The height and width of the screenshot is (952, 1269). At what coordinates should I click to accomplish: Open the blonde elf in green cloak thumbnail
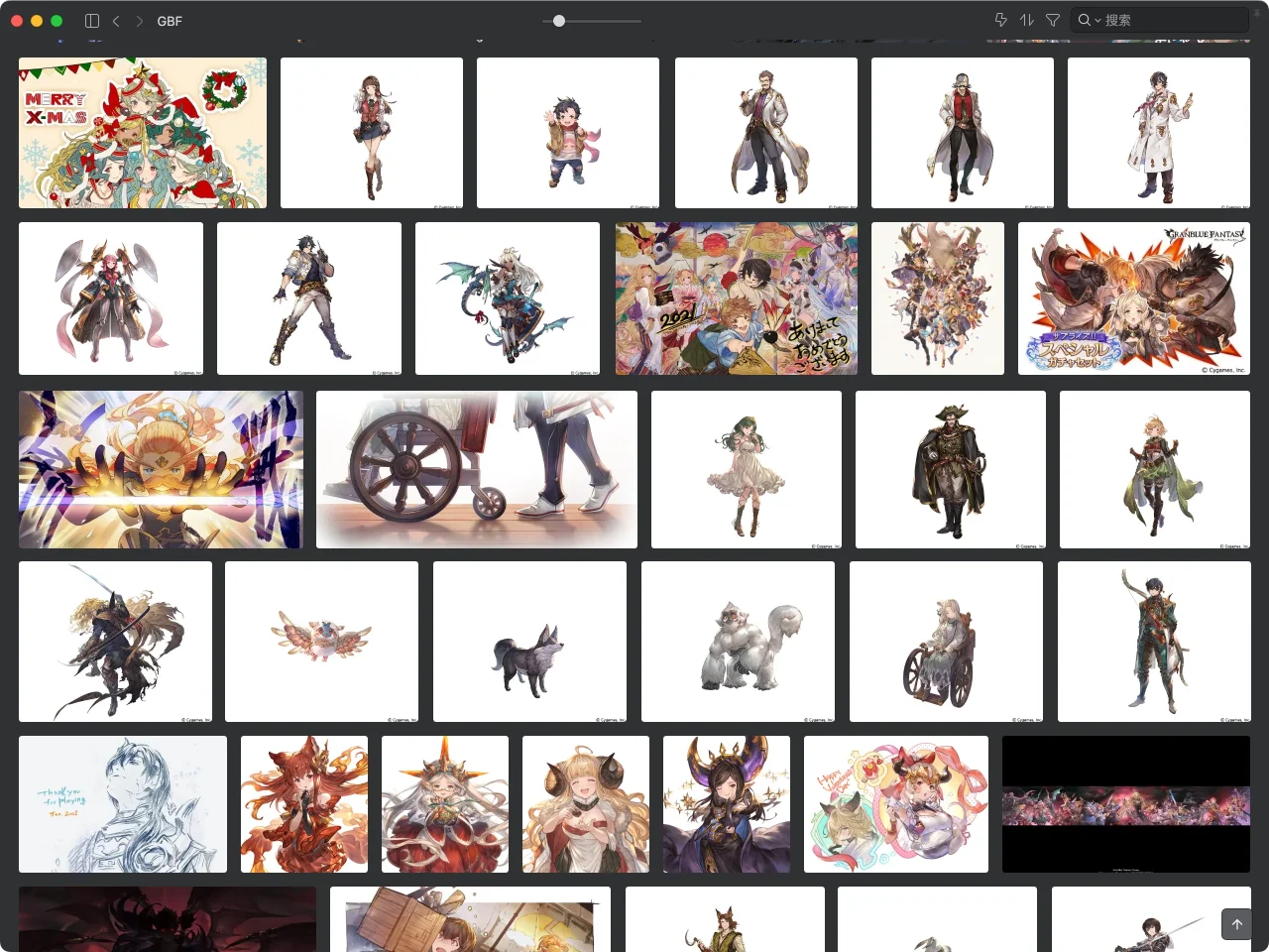(1155, 470)
